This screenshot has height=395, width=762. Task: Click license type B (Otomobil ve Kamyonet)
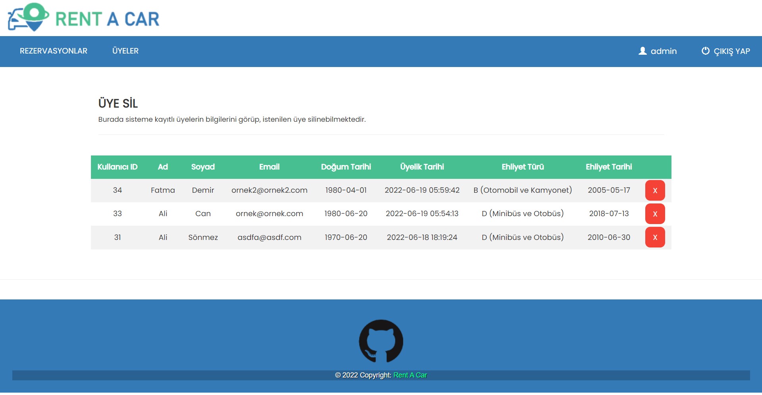coord(523,190)
